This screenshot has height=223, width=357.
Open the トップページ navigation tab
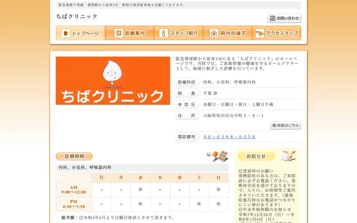tap(80, 33)
